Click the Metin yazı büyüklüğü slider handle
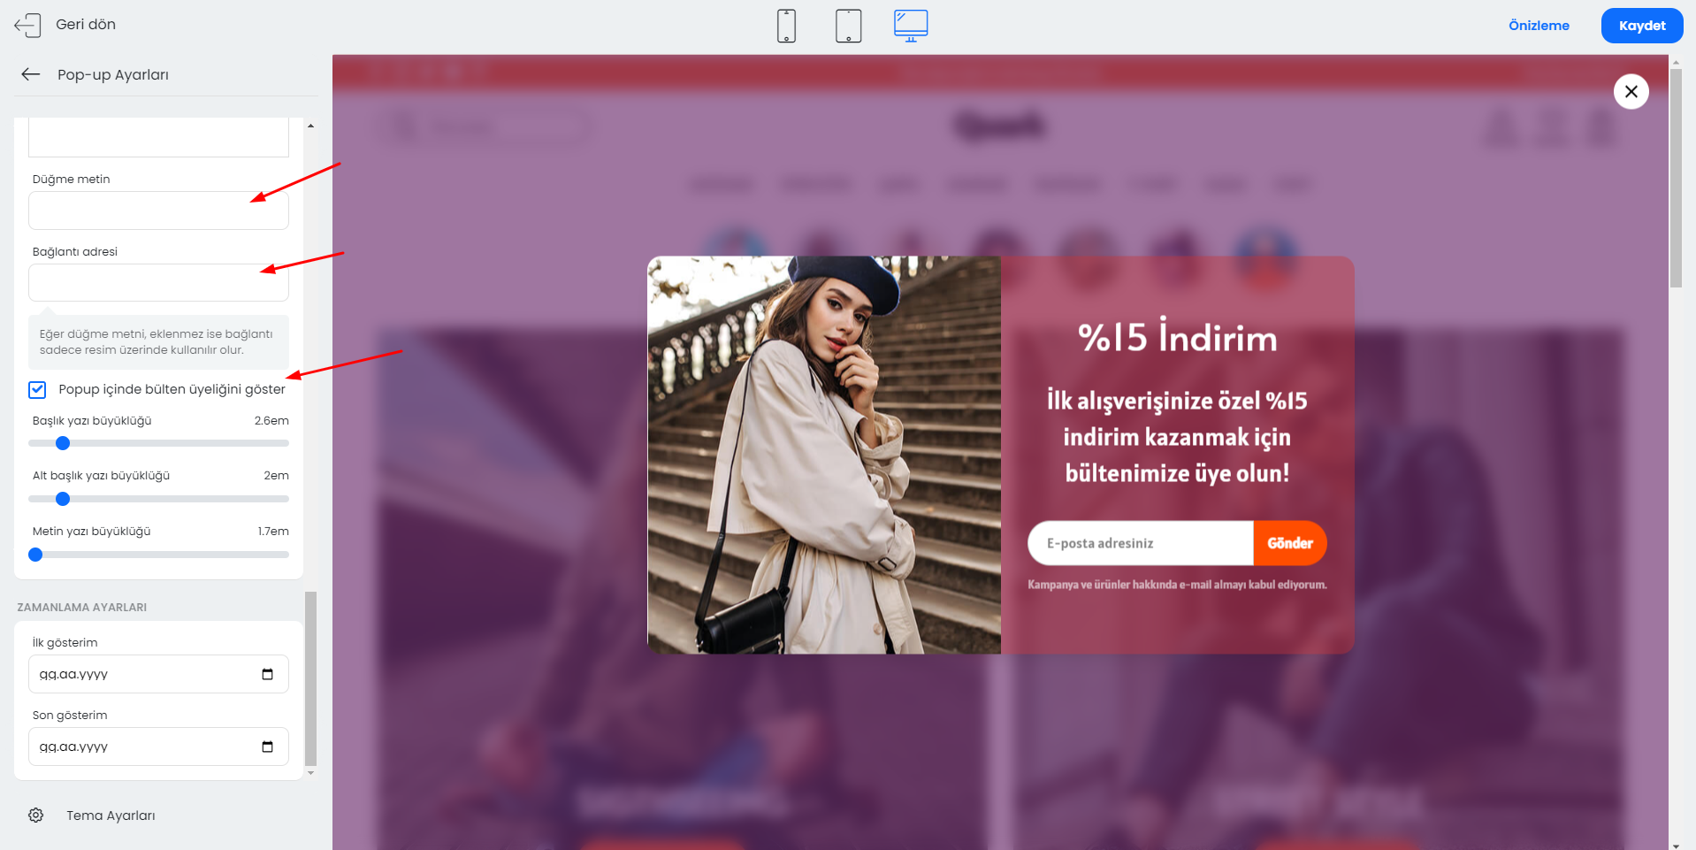 point(35,555)
